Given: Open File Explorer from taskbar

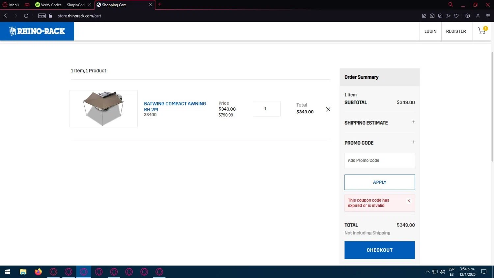Looking at the screenshot, I should [23, 272].
